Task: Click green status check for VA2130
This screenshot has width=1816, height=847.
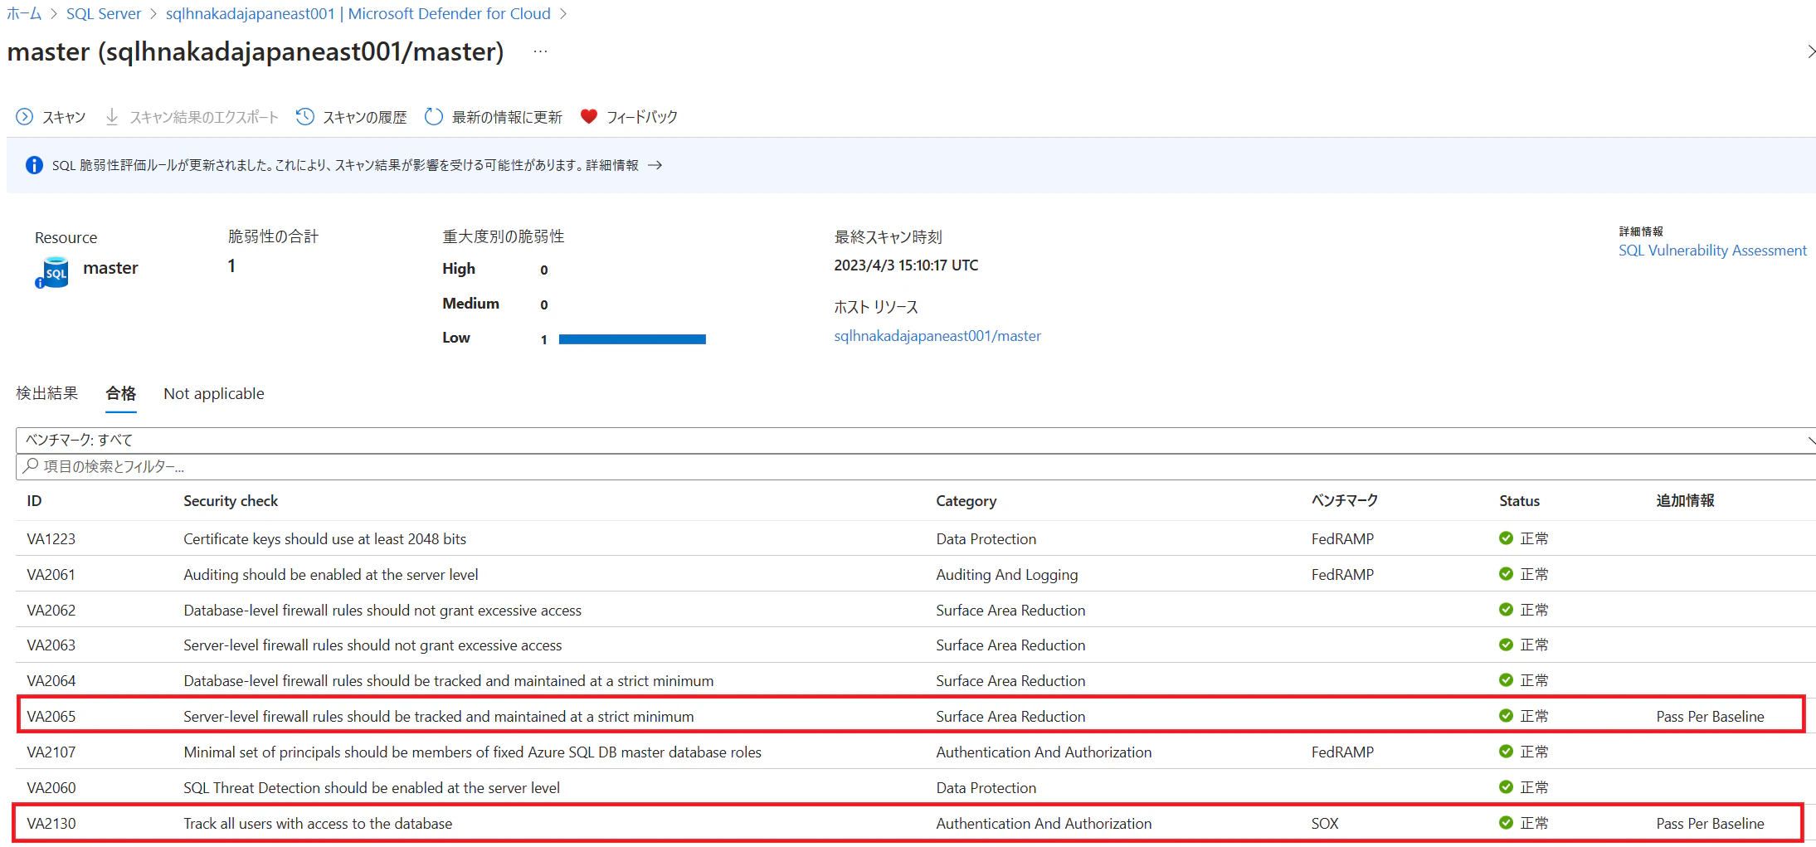Action: click(1506, 823)
